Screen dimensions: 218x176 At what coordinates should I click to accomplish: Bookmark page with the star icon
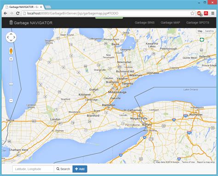(x=192, y=13)
